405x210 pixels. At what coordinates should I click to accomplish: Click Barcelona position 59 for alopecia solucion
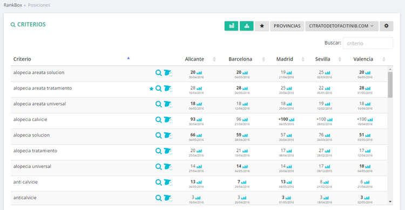(x=239, y=135)
